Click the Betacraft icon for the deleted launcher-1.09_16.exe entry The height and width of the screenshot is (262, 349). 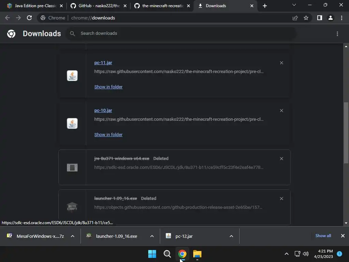(72, 207)
